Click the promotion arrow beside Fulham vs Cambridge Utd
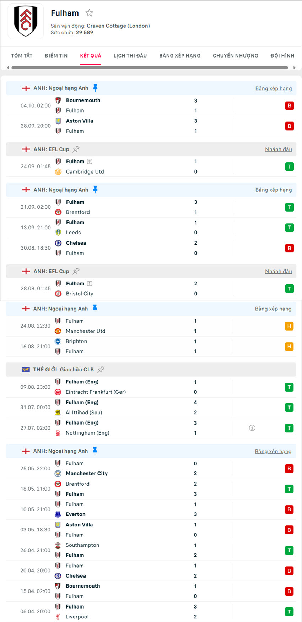This screenshot has height=622, width=302. coord(89,161)
